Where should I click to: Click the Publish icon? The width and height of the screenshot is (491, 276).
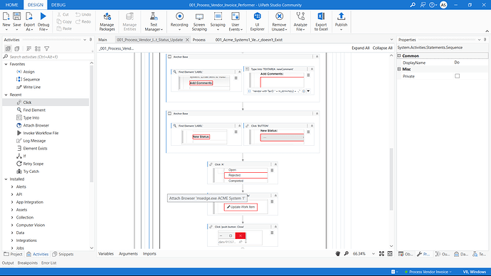click(x=341, y=21)
